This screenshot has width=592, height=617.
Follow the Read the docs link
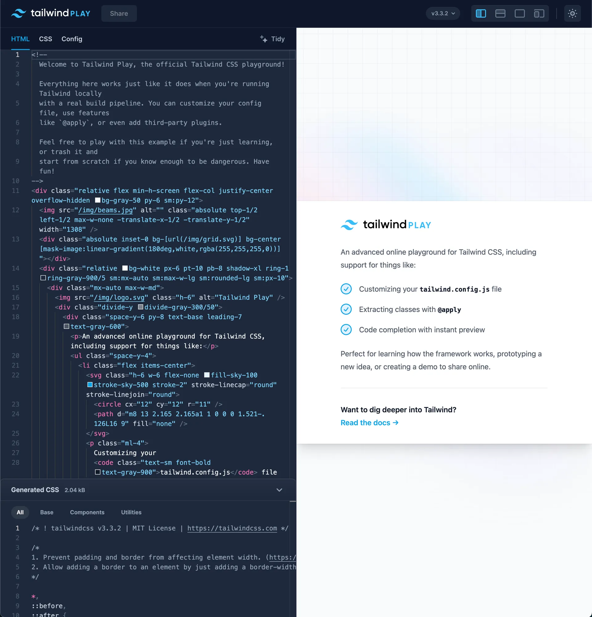click(369, 423)
